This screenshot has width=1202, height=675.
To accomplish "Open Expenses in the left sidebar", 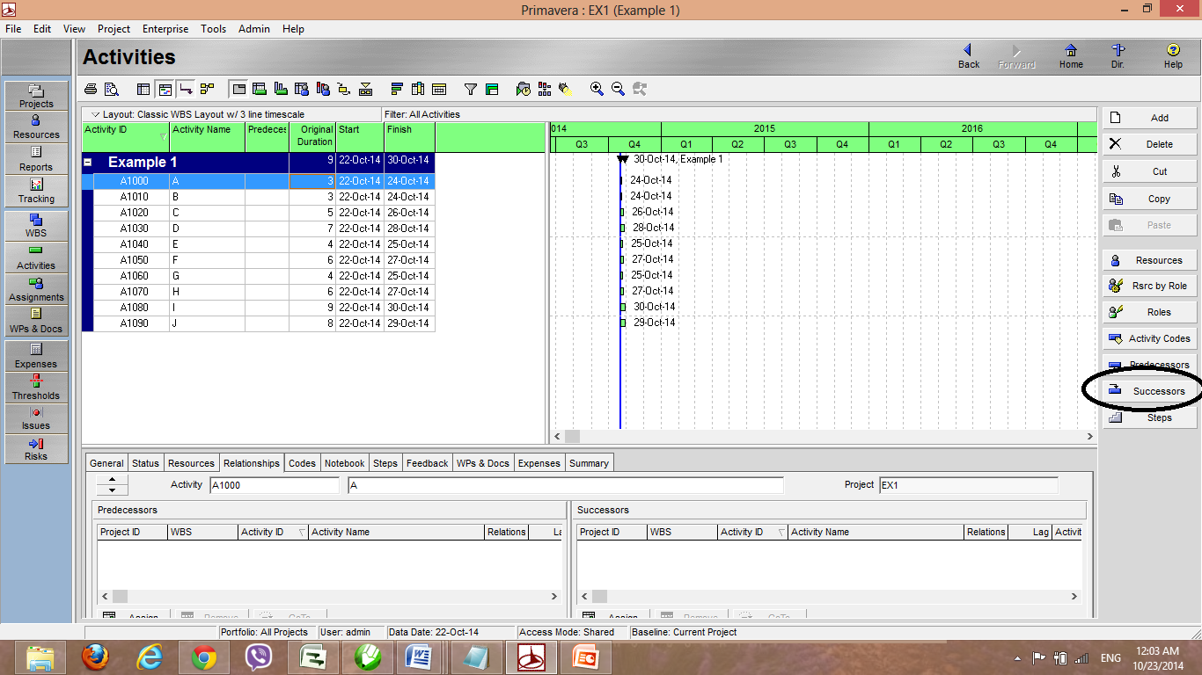I will coord(36,356).
